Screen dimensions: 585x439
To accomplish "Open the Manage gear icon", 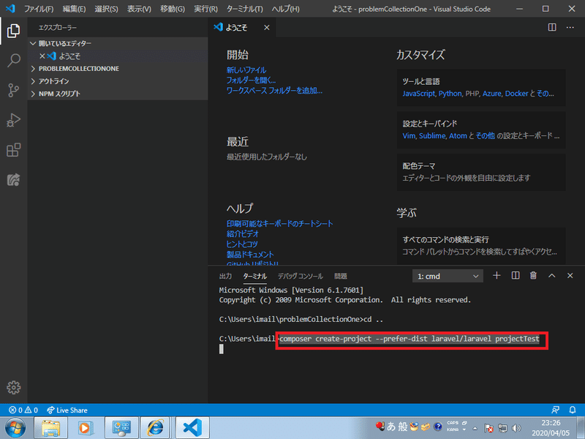I will coord(13,388).
